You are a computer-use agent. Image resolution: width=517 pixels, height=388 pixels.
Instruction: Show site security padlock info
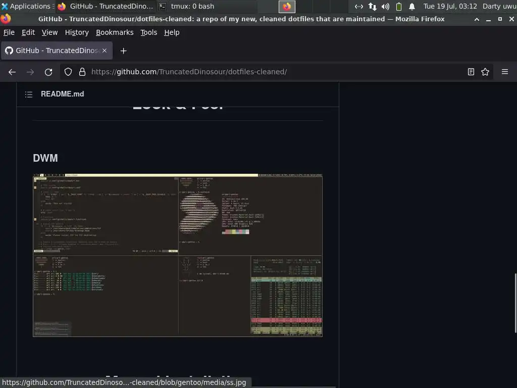82,72
